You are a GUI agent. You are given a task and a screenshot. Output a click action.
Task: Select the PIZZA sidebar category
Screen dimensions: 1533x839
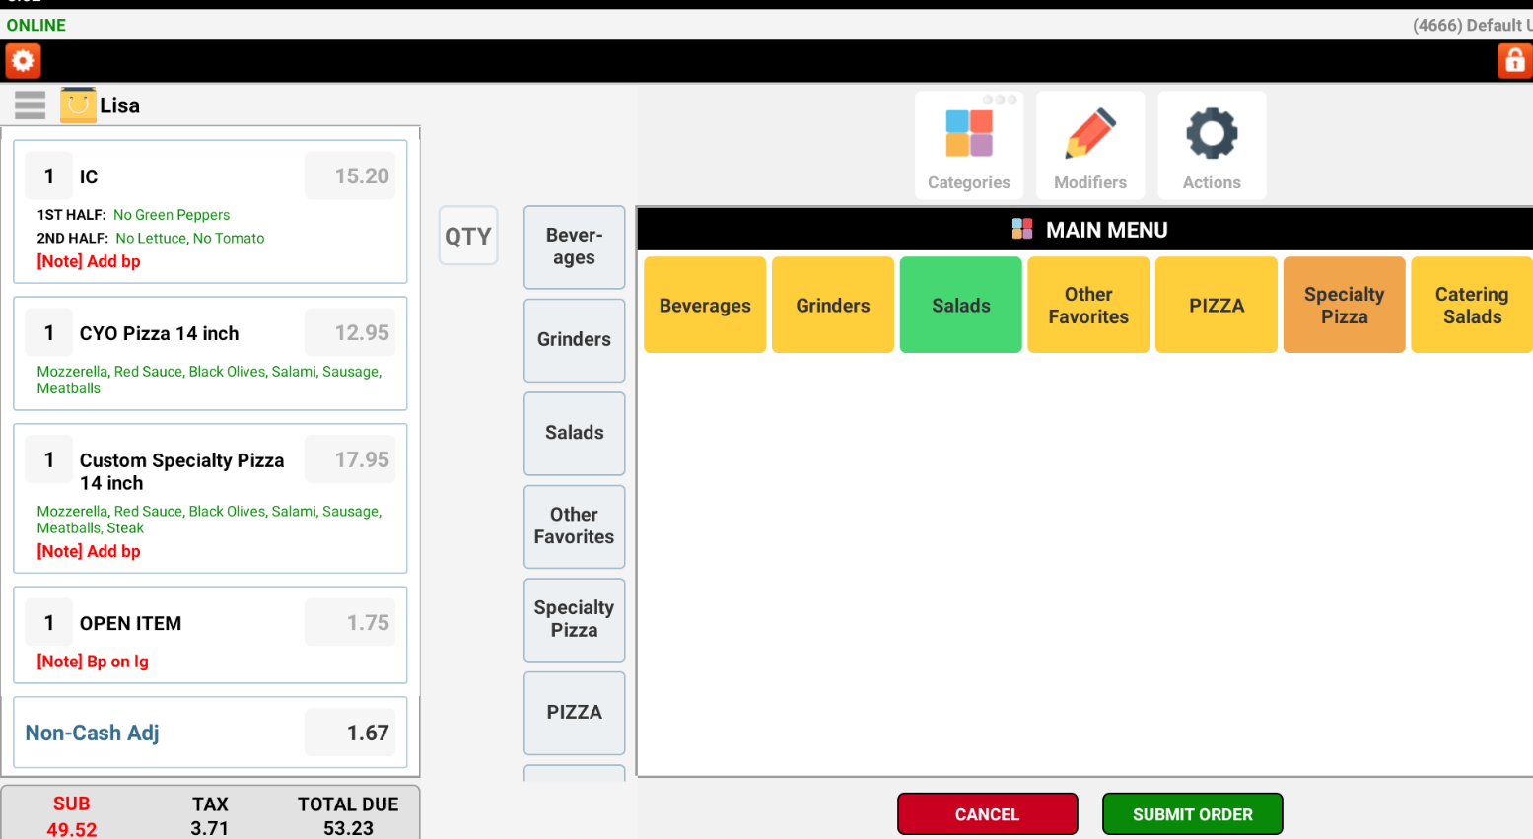click(x=575, y=713)
